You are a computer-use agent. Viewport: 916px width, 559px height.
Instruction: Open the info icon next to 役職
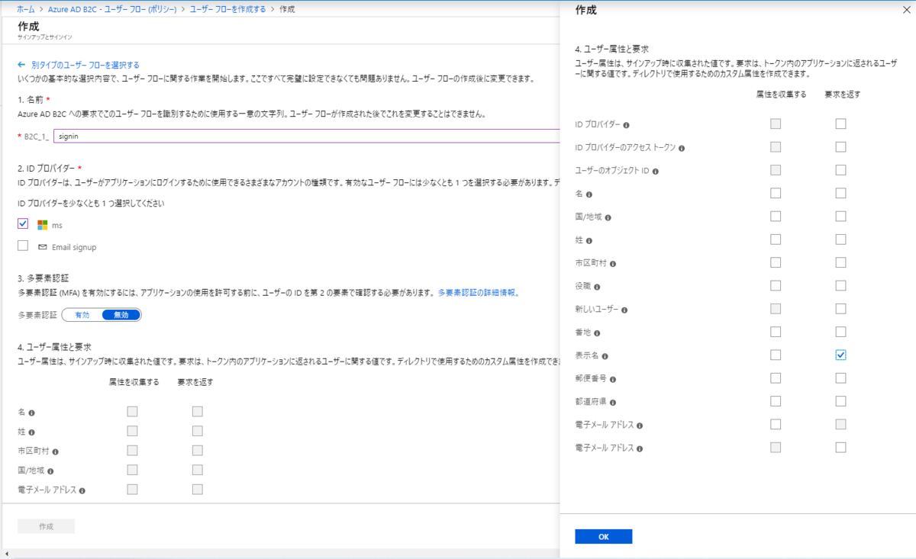pyautogui.click(x=595, y=285)
